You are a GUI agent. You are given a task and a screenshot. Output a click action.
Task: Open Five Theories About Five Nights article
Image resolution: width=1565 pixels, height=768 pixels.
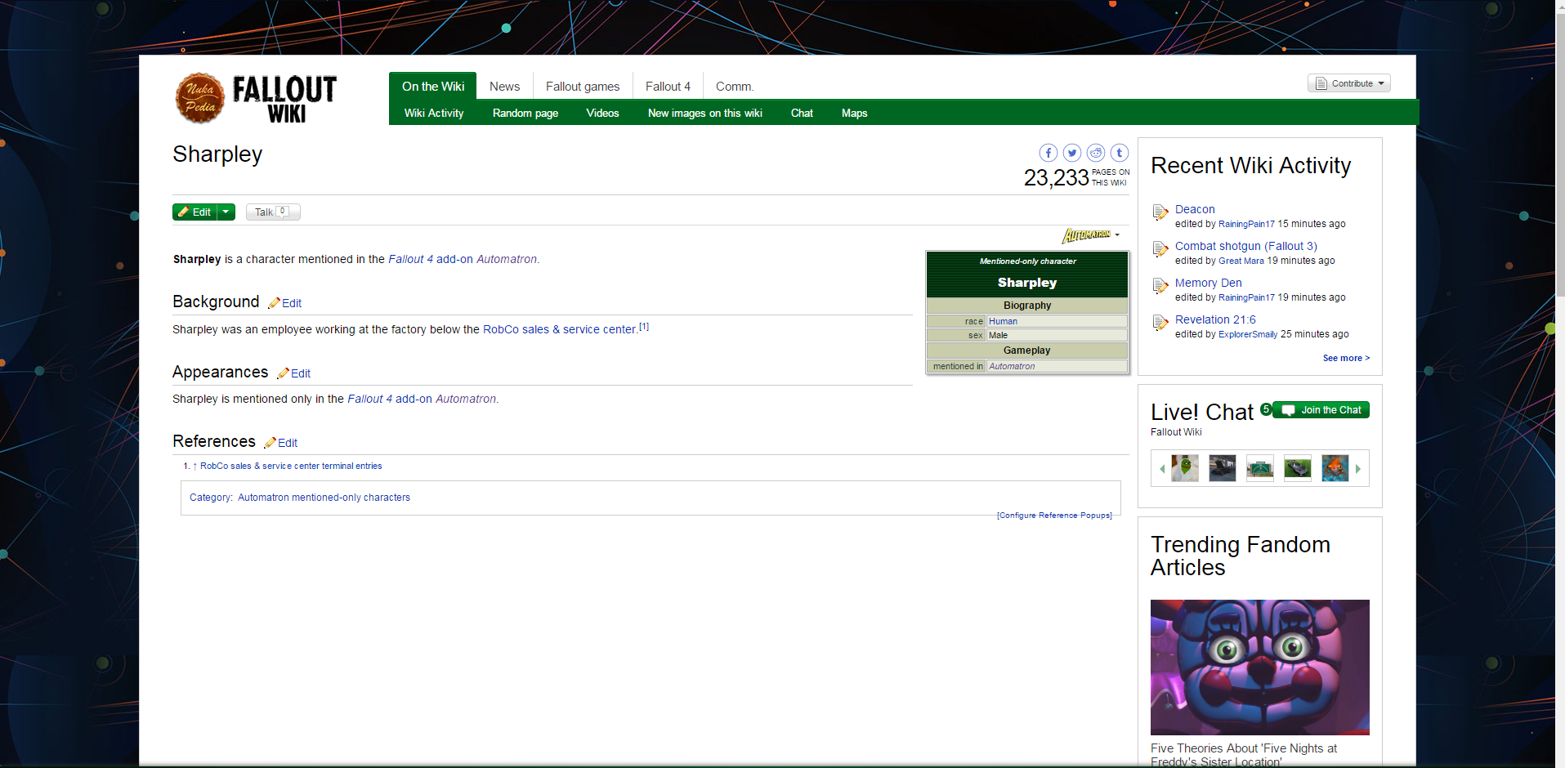pos(1244,754)
